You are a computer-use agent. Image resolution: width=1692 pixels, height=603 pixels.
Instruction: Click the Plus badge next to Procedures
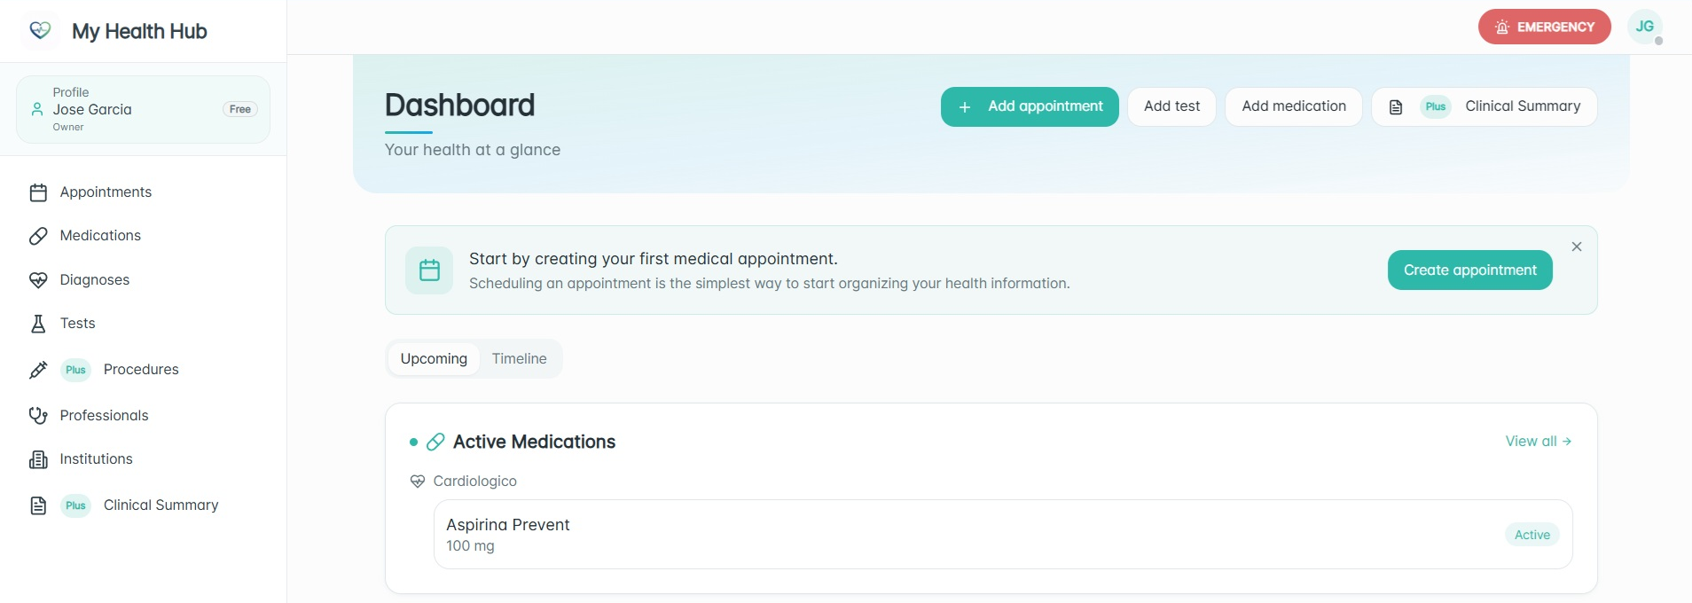click(76, 370)
